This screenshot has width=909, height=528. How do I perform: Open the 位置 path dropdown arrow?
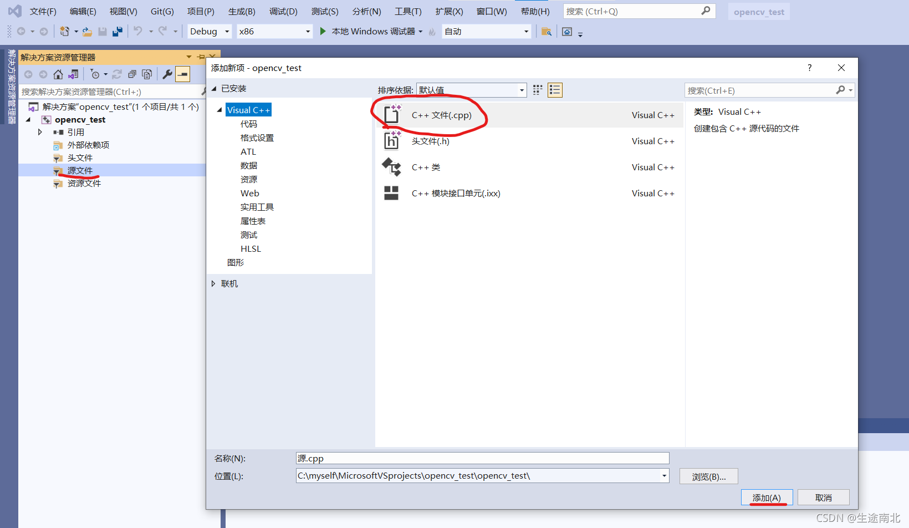click(x=664, y=476)
